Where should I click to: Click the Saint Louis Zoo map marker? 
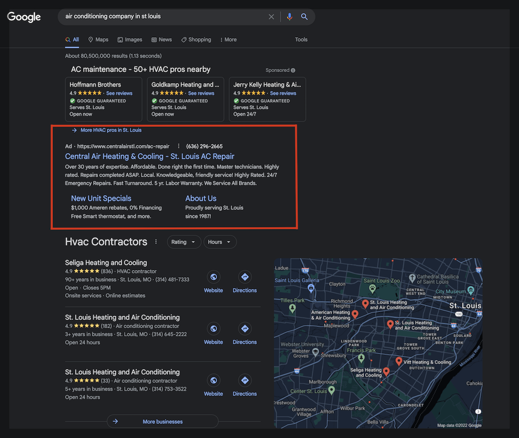372,288
